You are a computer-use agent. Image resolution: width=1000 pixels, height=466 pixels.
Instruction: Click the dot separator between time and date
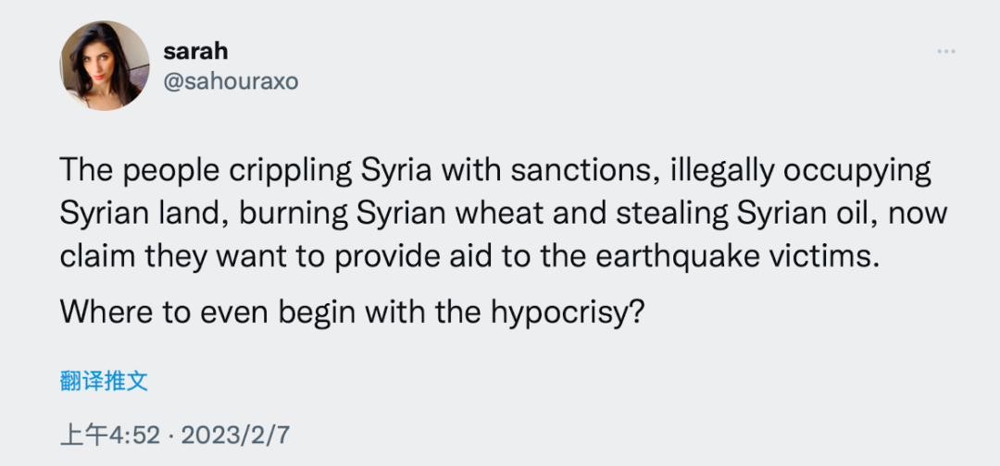coord(170,435)
